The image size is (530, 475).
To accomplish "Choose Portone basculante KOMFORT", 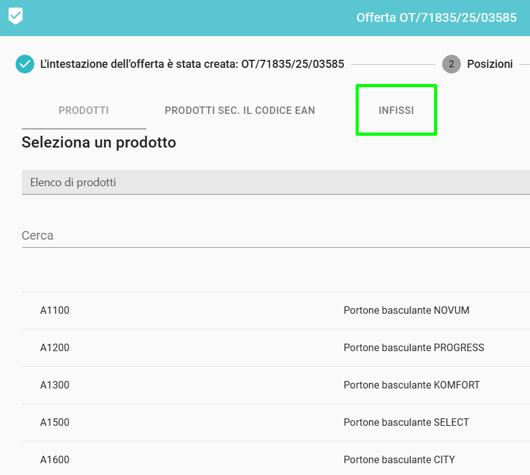I will click(412, 385).
